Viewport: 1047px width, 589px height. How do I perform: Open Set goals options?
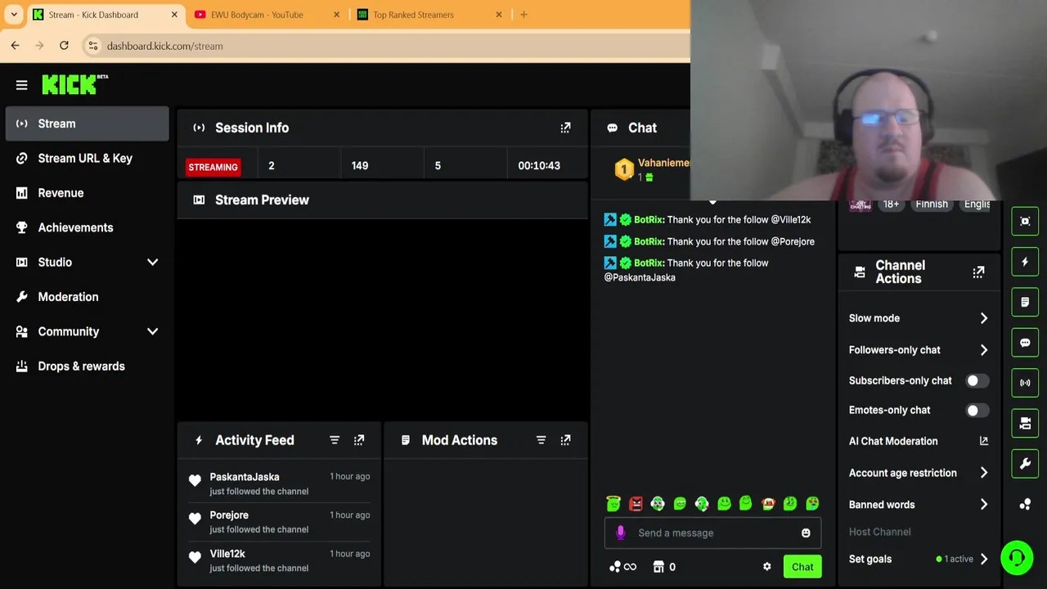(x=919, y=559)
